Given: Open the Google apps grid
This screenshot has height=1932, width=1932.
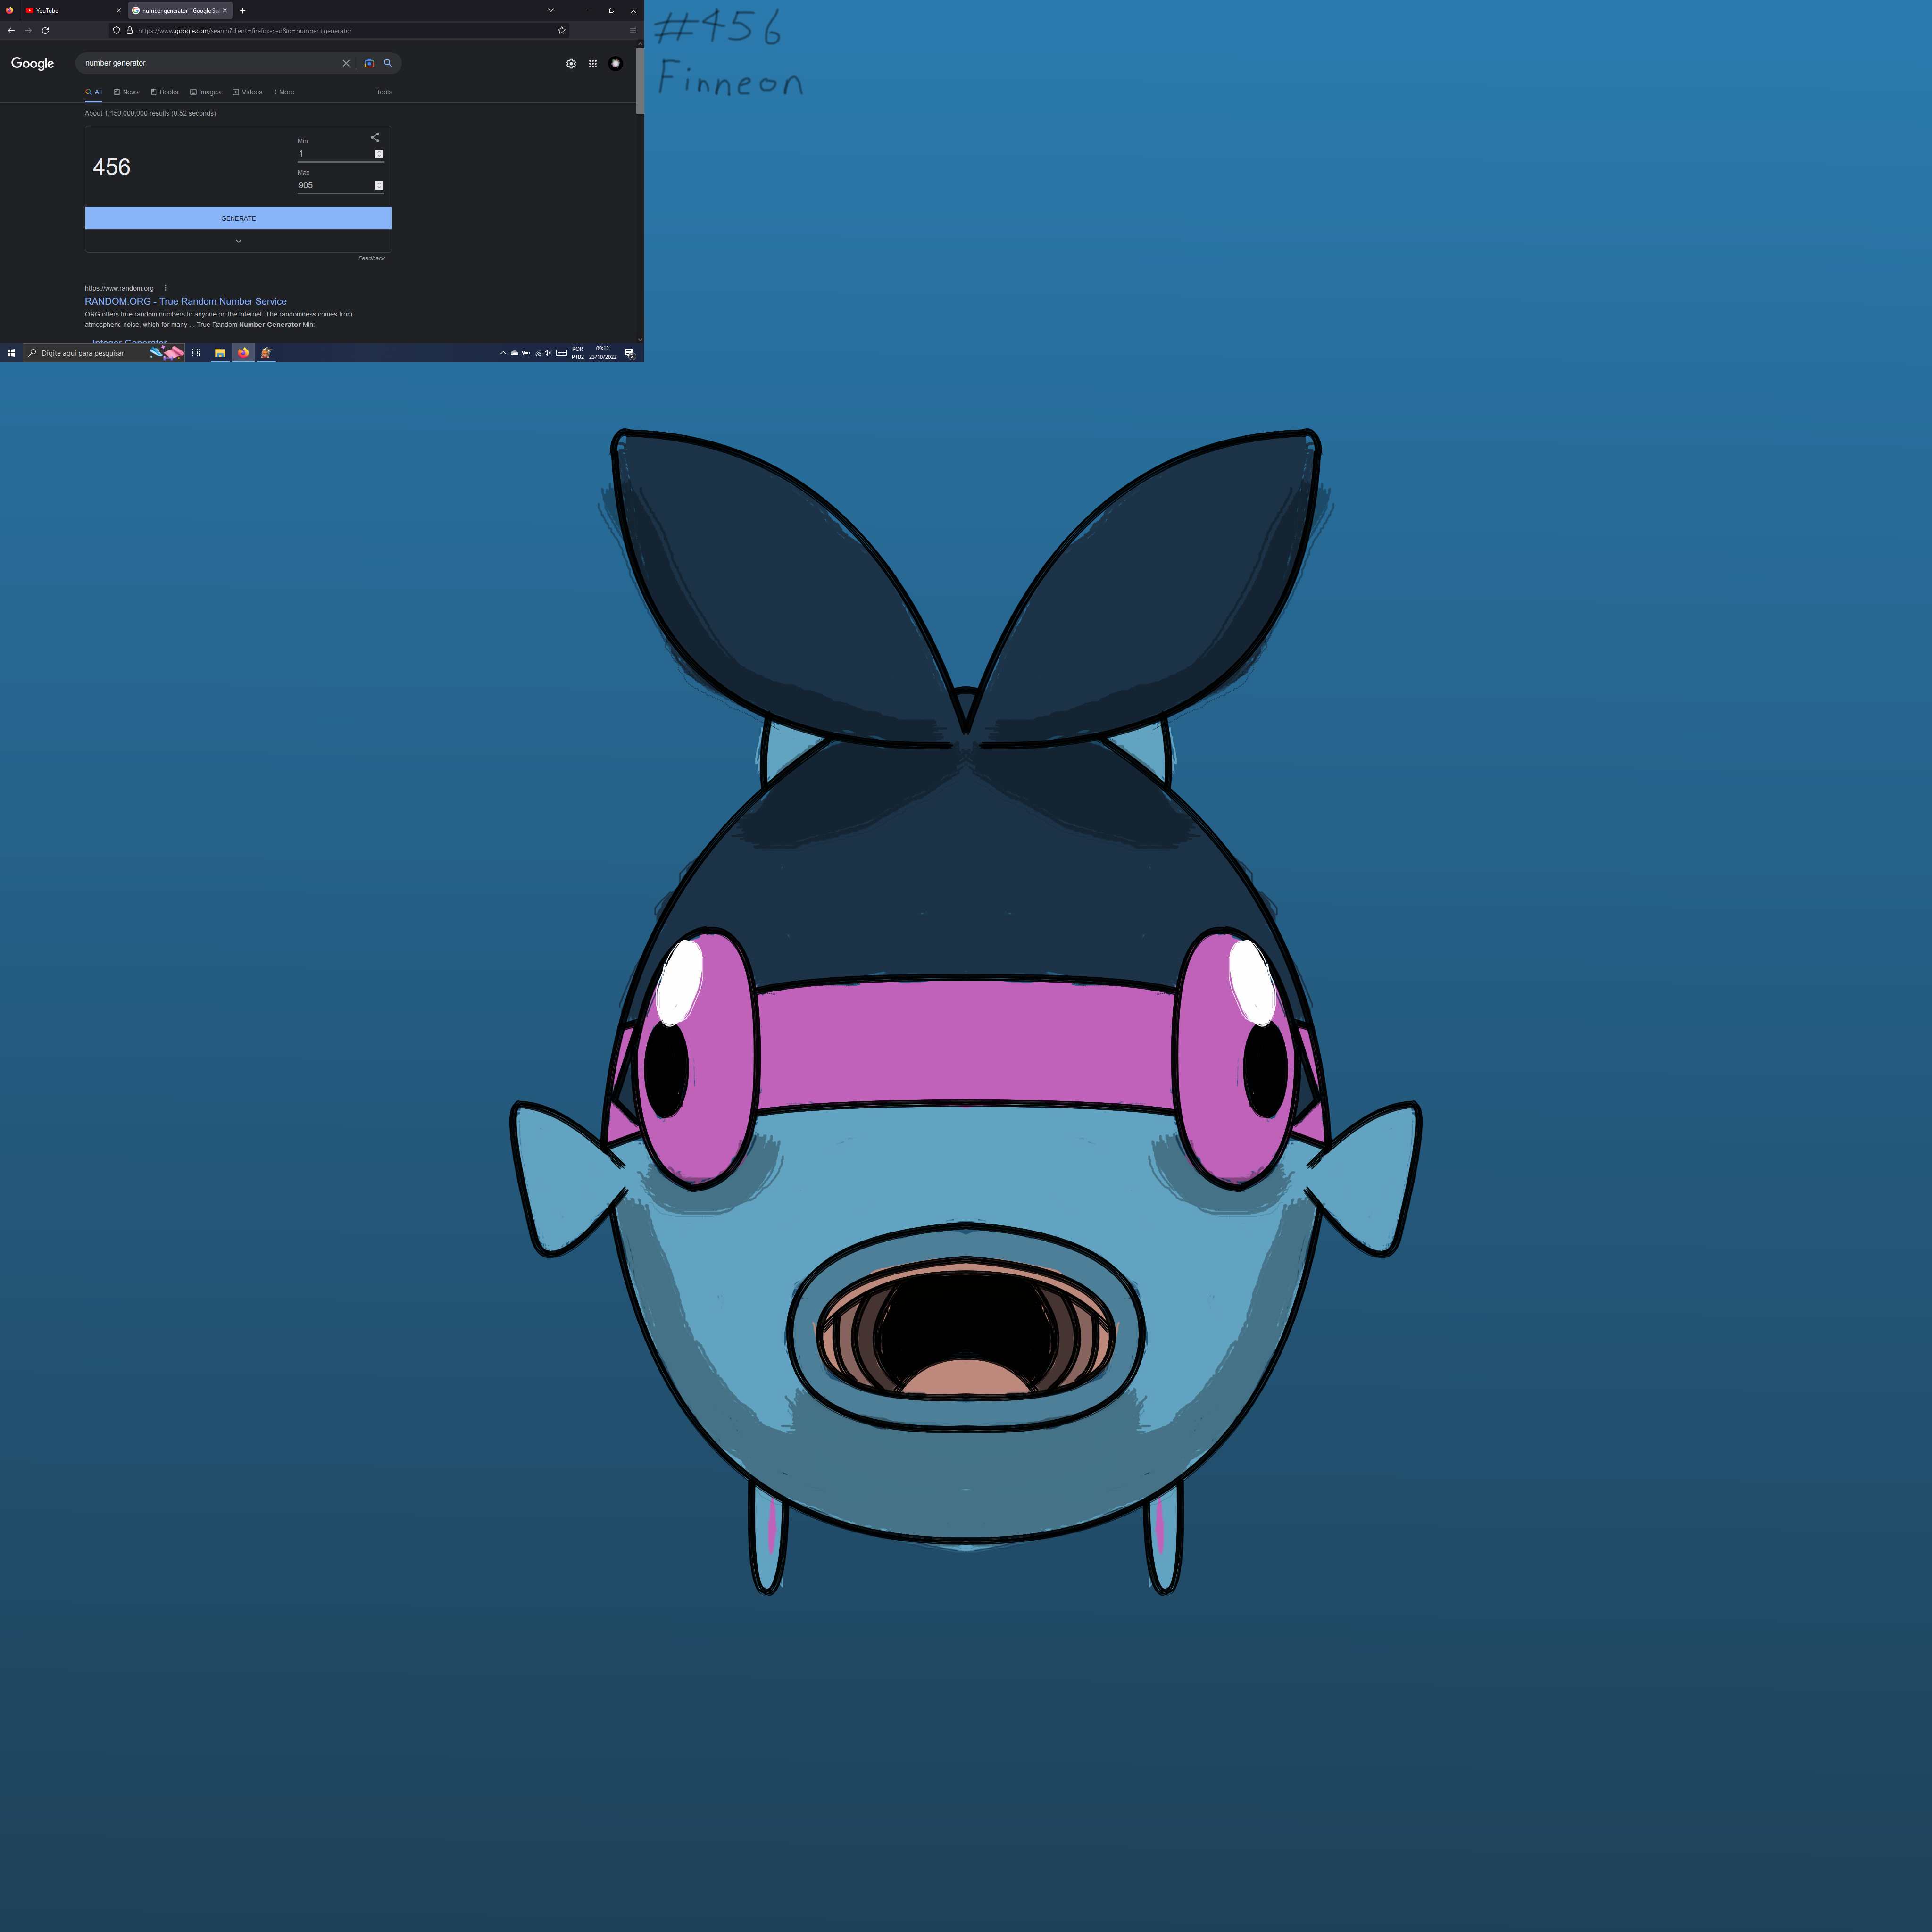Looking at the screenshot, I should pos(593,63).
